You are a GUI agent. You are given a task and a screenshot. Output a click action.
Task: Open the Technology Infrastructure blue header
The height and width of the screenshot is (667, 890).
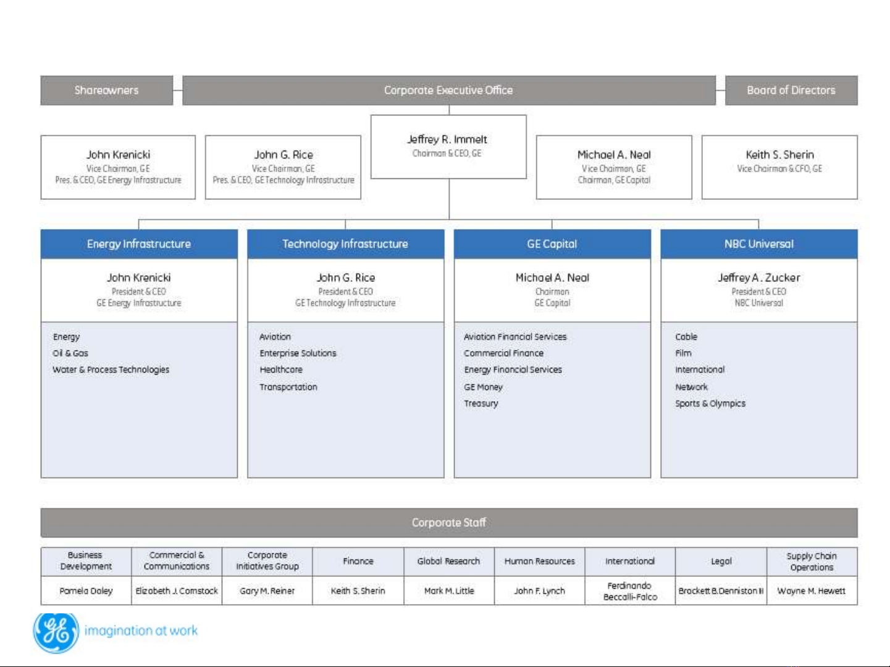345,244
